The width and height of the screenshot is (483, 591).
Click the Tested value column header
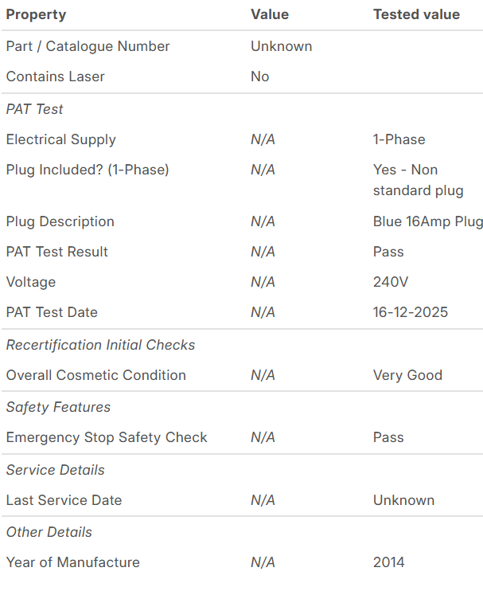point(416,14)
